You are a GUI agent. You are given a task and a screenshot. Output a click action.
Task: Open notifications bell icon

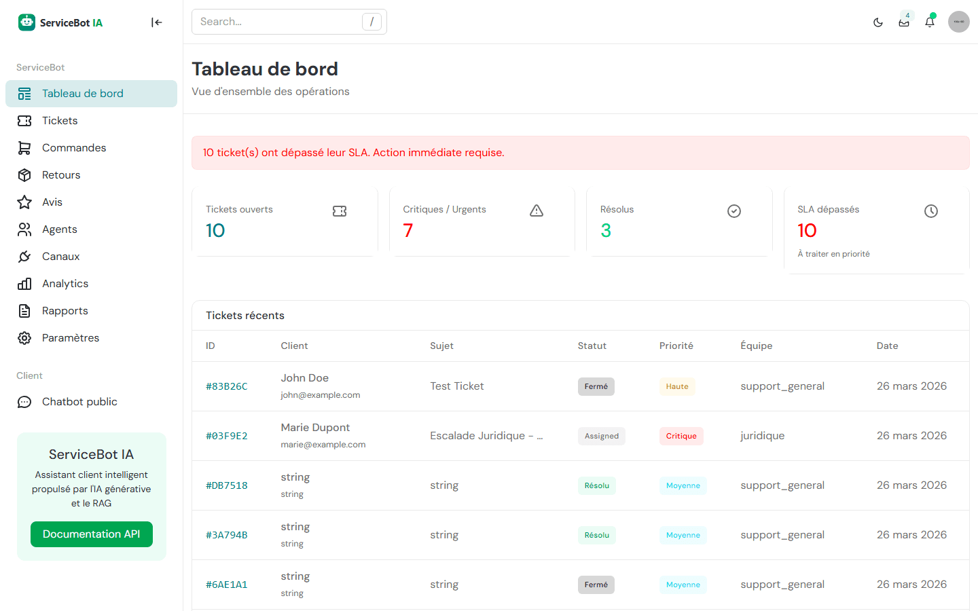(x=930, y=22)
